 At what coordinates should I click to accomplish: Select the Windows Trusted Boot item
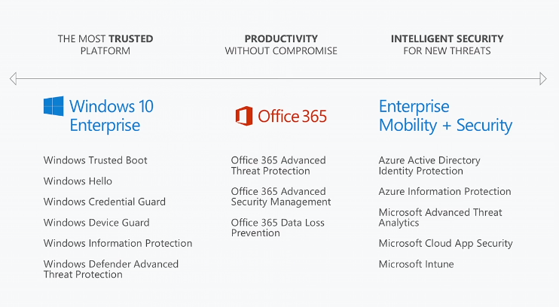pyautogui.click(x=95, y=160)
